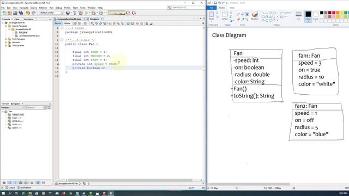The width and height of the screenshot is (349, 196).
Task: Click the Windows Start button on the taskbar
Action: click(3, 193)
